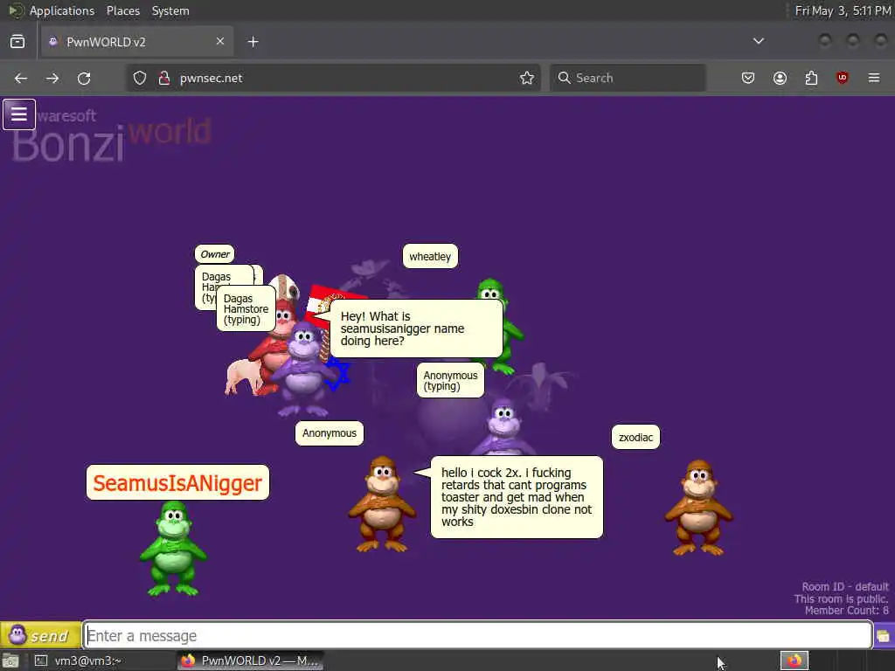Viewport: 895px width, 671px height.
Task: Click the Anonymous name tag without typing
Action: pos(330,433)
